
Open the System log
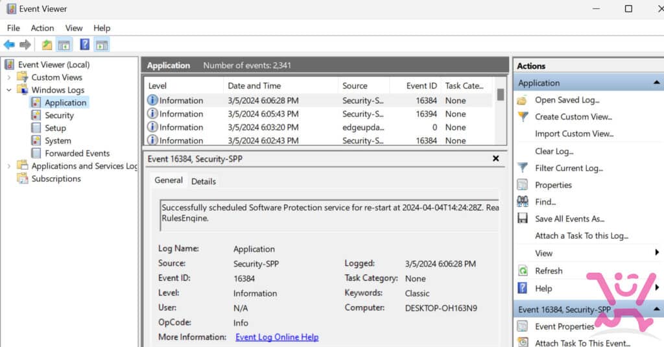click(x=58, y=141)
